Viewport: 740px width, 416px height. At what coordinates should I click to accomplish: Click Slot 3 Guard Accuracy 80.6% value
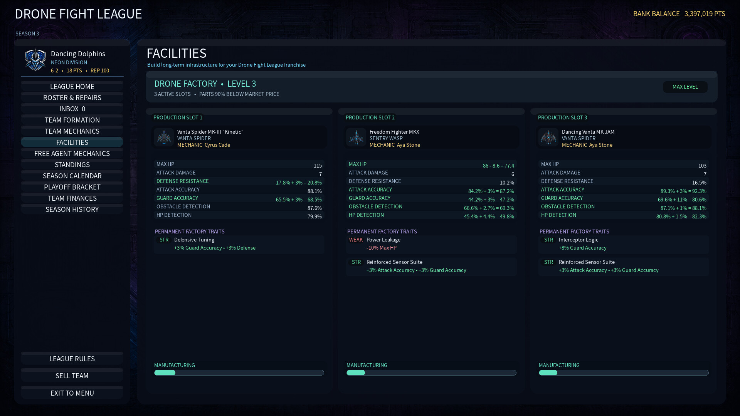(x=682, y=200)
